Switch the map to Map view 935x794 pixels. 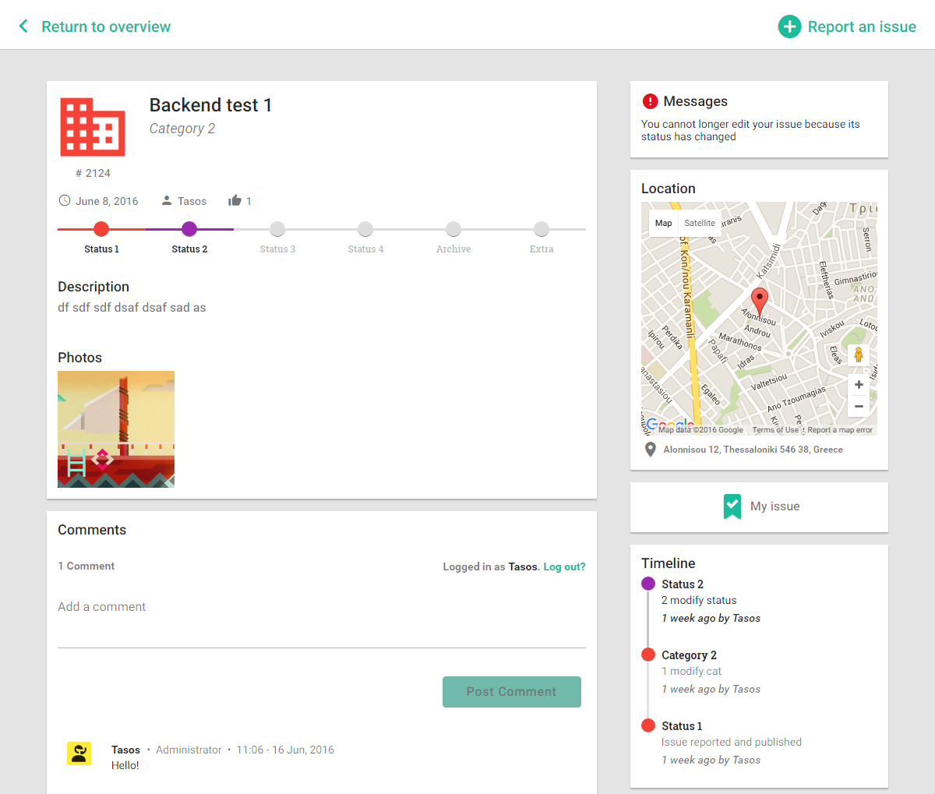tap(663, 223)
